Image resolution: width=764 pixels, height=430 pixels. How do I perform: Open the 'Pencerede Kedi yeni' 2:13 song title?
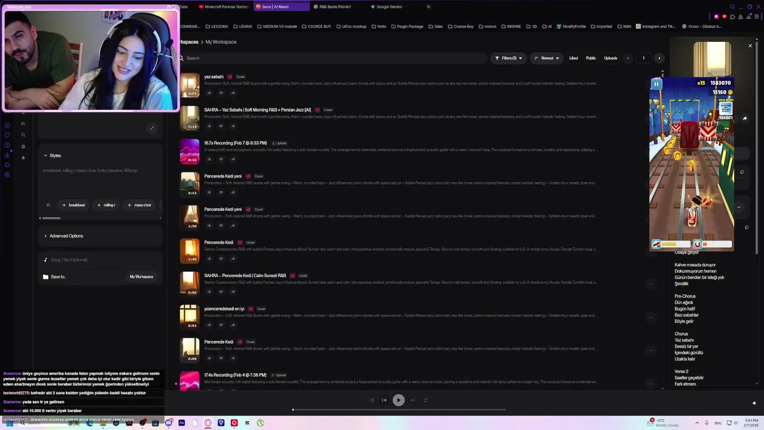(x=223, y=176)
